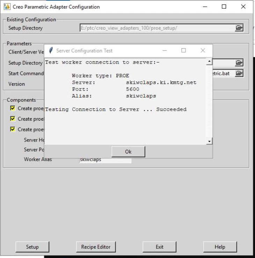
Task: Click the Existing Configuration Setup Directory path field
Action: (158, 28)
